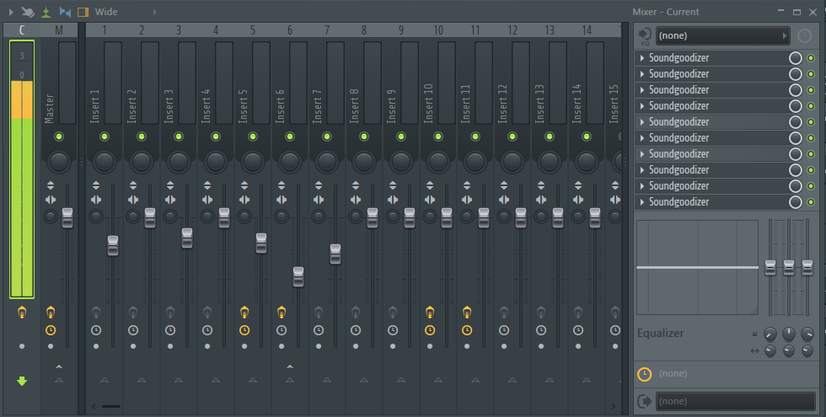Toggle Insert 2 grey effects enable icon
The width and height of the screenshot is (826, 417).
coord(133,313)
